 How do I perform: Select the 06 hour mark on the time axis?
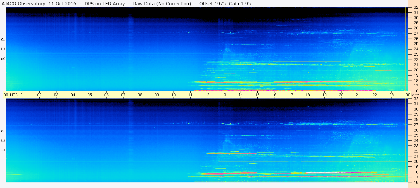pos(106,95)
